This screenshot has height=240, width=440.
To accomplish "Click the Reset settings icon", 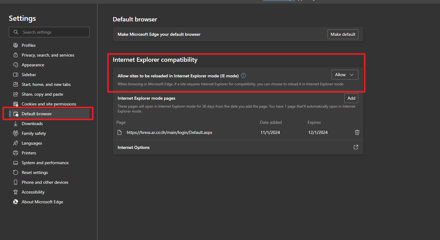I will [x=16, y=172].
